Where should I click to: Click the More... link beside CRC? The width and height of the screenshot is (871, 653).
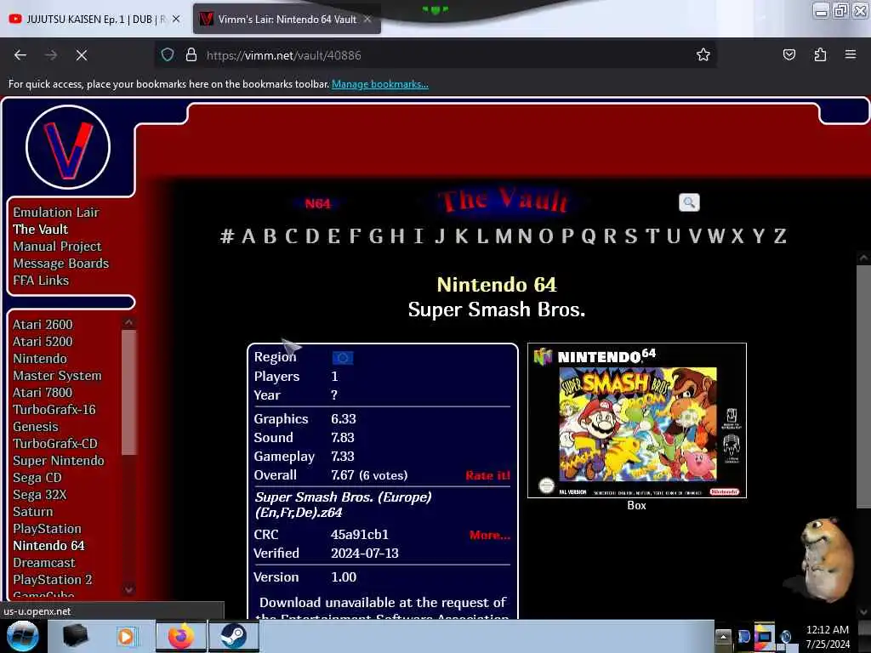point(489,536)
